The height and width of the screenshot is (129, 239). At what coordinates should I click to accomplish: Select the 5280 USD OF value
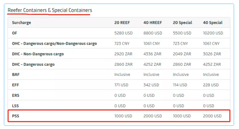124,33
